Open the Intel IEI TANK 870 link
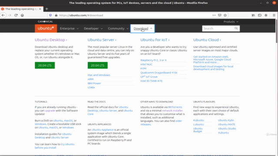 click(x=151, y=81)
